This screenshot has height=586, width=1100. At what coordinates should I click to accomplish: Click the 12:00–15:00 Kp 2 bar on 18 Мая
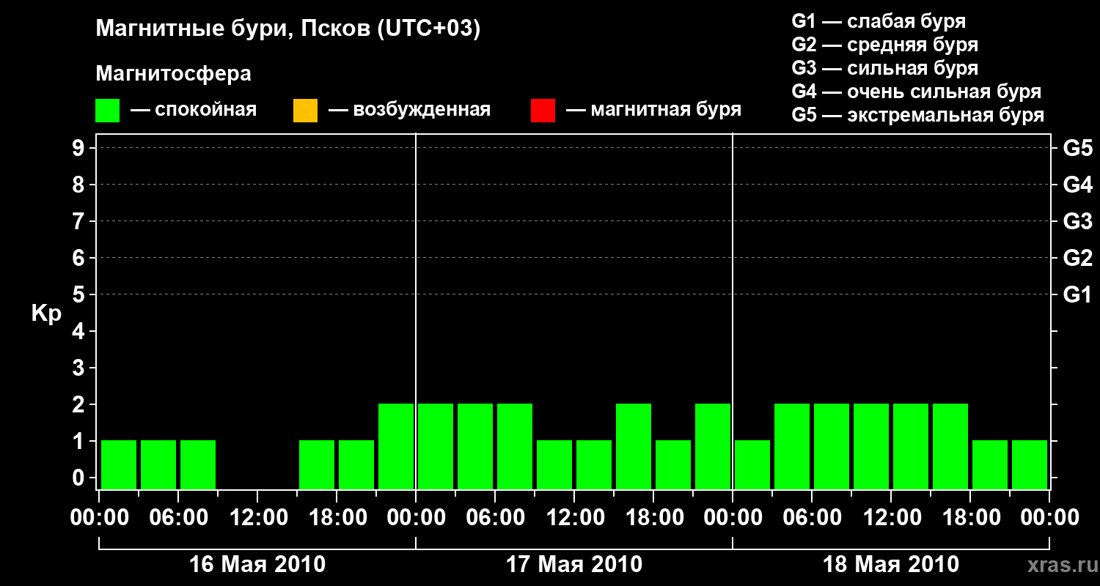tap(911, 446)
